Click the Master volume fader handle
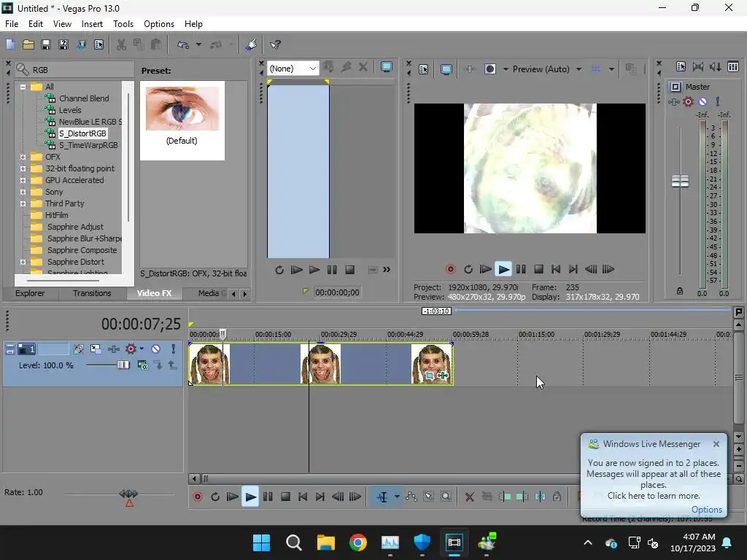 click(680, 181)
